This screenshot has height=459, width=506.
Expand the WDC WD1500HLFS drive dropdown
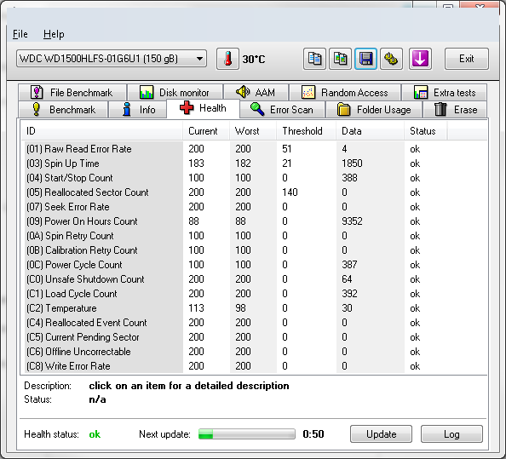pyautogui.click(x=112, y=59)
